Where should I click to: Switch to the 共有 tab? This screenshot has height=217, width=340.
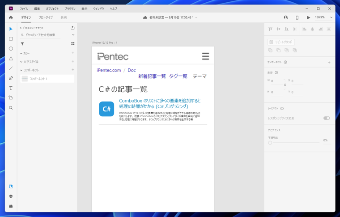click(64, 17)
